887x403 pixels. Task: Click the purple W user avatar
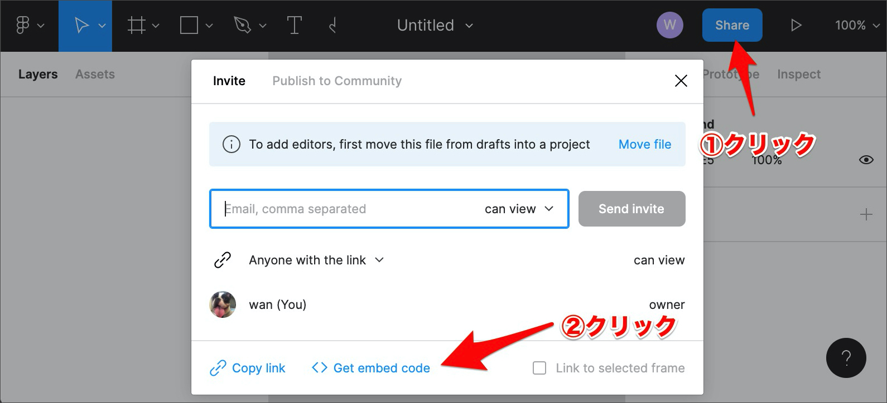pyautogui.click(x=669, y=26)
